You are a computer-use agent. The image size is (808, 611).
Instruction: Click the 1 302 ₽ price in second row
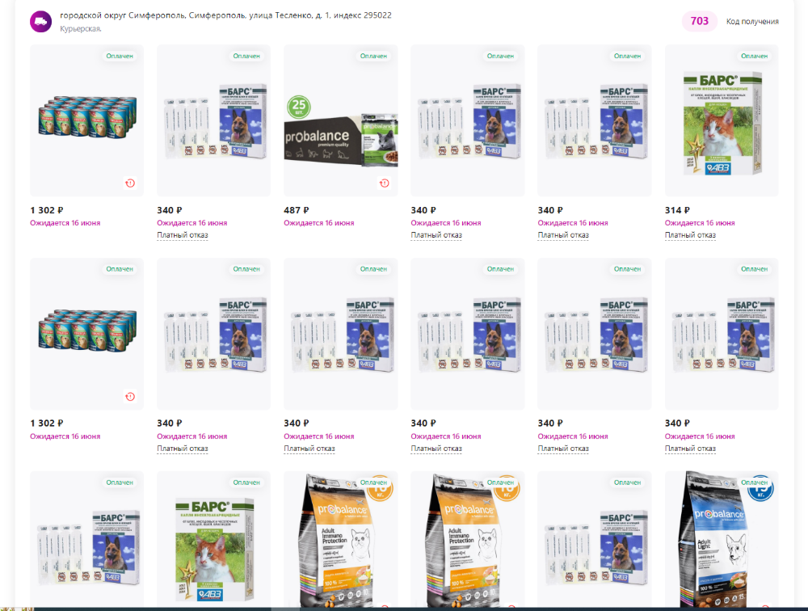point(46,423)
